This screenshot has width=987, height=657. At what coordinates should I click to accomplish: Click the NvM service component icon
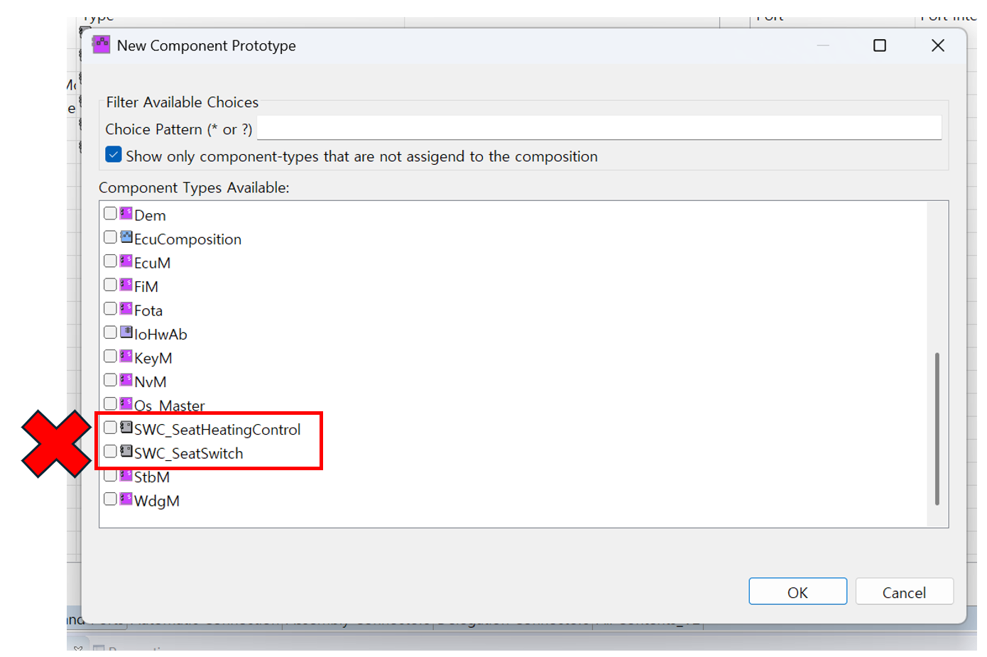pos(126,379)
